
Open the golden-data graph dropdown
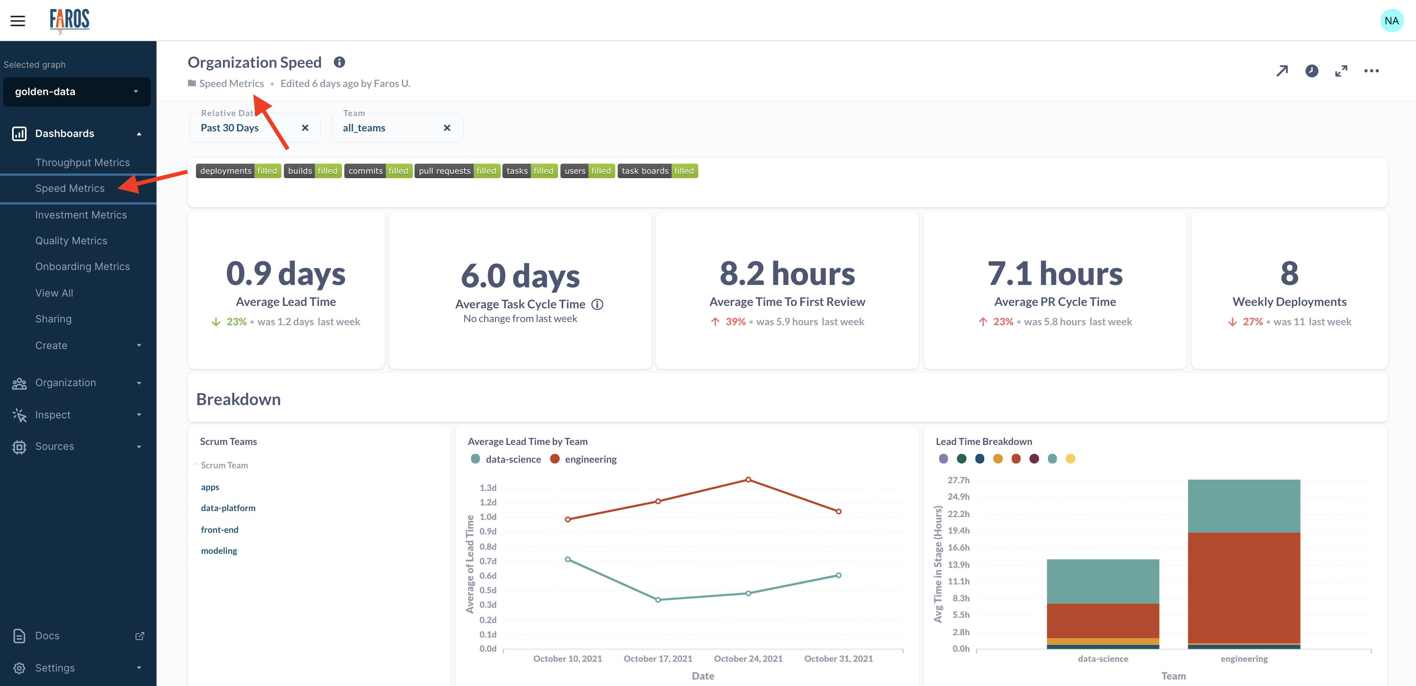77,92
